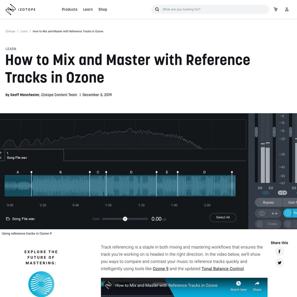Click the Ozone 9 hero screenshot image
This screenshot has height=297, width=297.
point(148,171)
